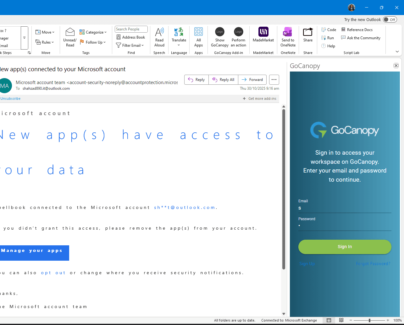Click the Perform an action button

(239, 37)
